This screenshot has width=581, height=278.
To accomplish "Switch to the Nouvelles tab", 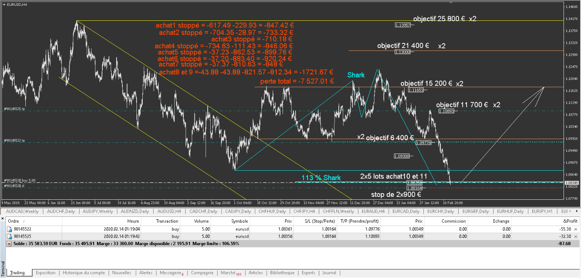I will (x=122, y=273).
